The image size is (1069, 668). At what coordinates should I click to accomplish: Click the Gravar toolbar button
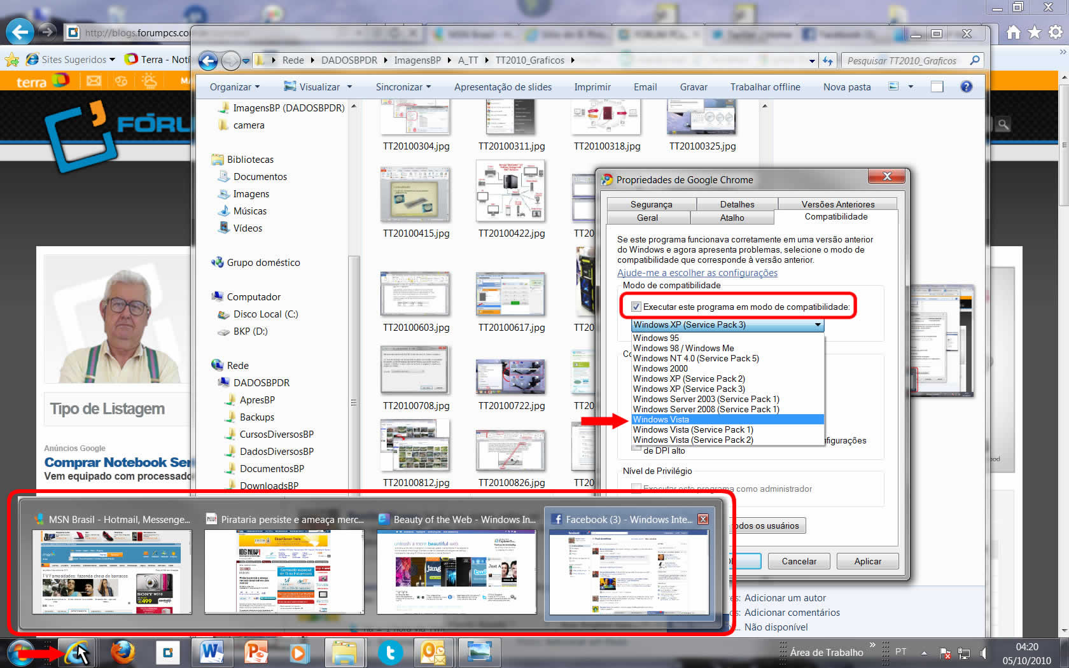click(x=694, y=87)
